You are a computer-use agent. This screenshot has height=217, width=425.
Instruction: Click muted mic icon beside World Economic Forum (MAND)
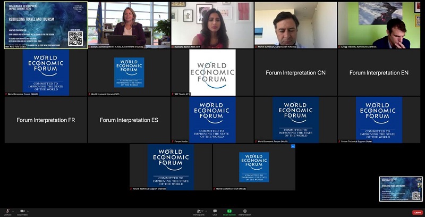pos(6,94)
